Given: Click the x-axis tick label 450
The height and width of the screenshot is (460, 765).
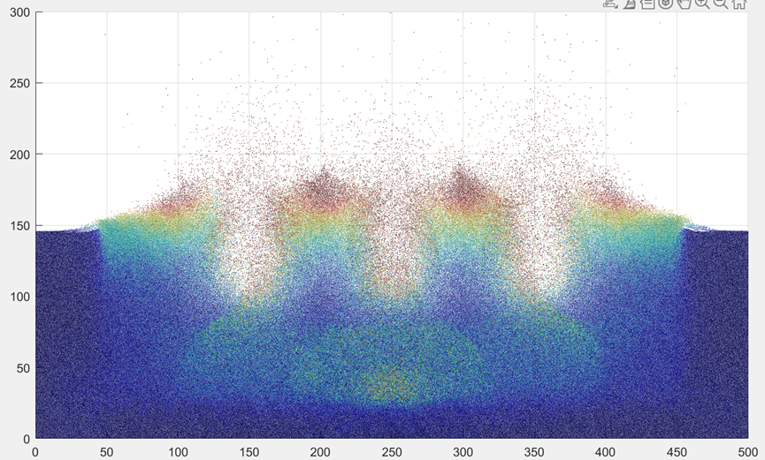Looking at the screenshot, I should (677, 452).
